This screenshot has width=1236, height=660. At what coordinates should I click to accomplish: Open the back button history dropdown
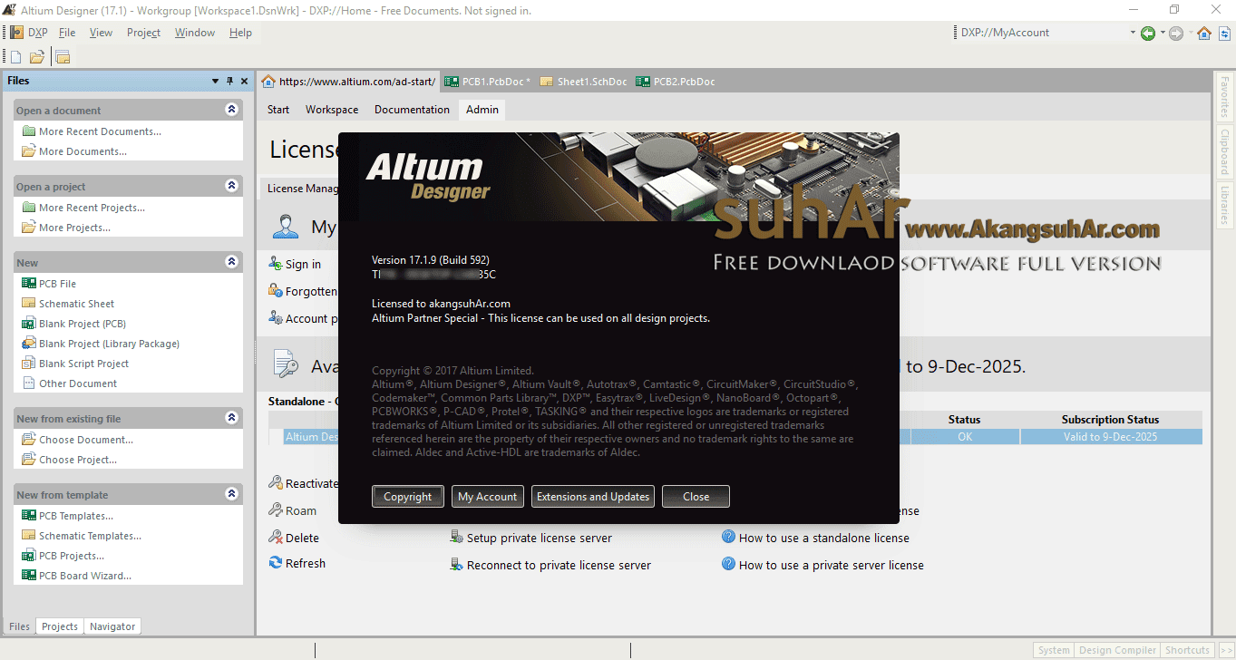(1161, 34)
